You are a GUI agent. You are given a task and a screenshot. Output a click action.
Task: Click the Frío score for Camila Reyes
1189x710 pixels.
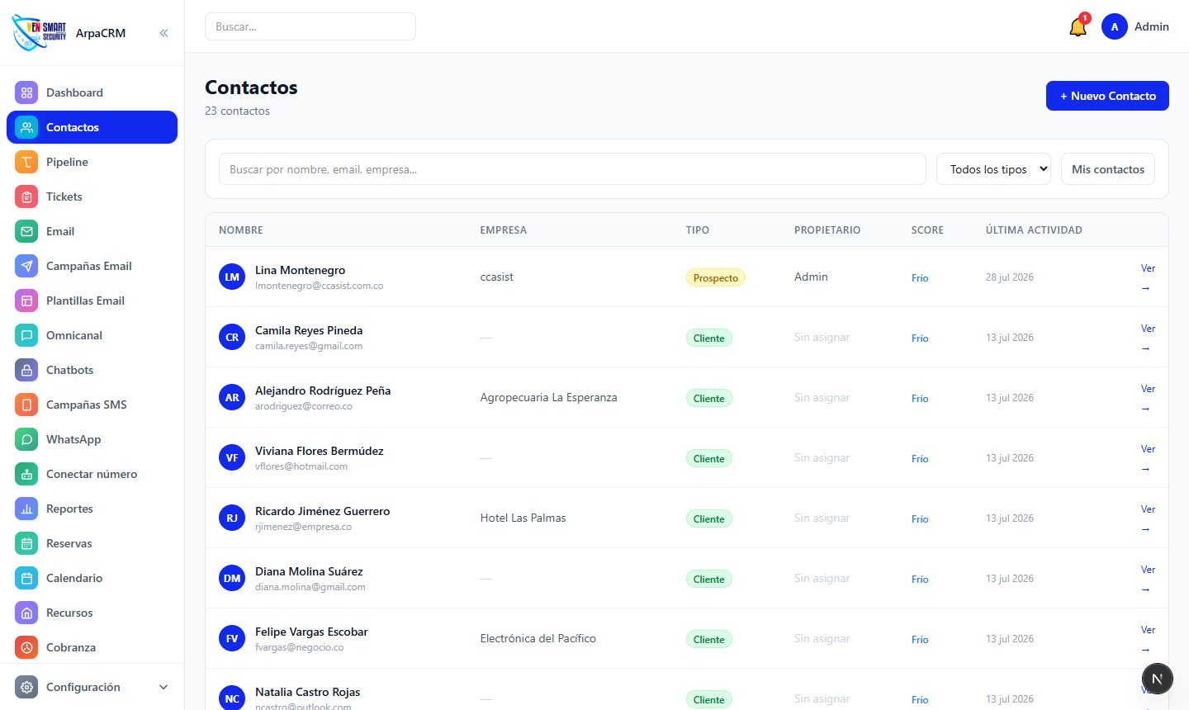920,338
